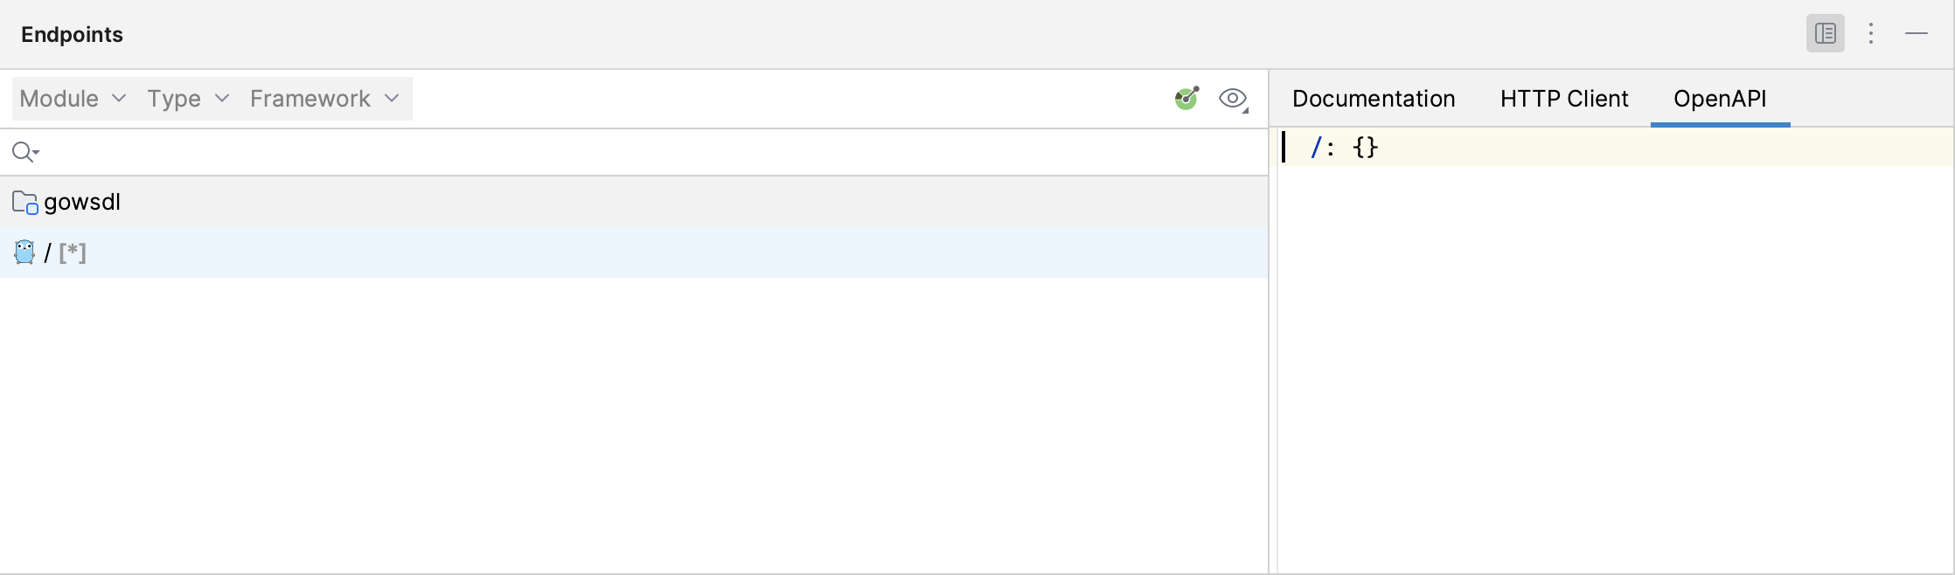
Task: Toggle the split editor preview pane
Action: (x=1826, y=34)
